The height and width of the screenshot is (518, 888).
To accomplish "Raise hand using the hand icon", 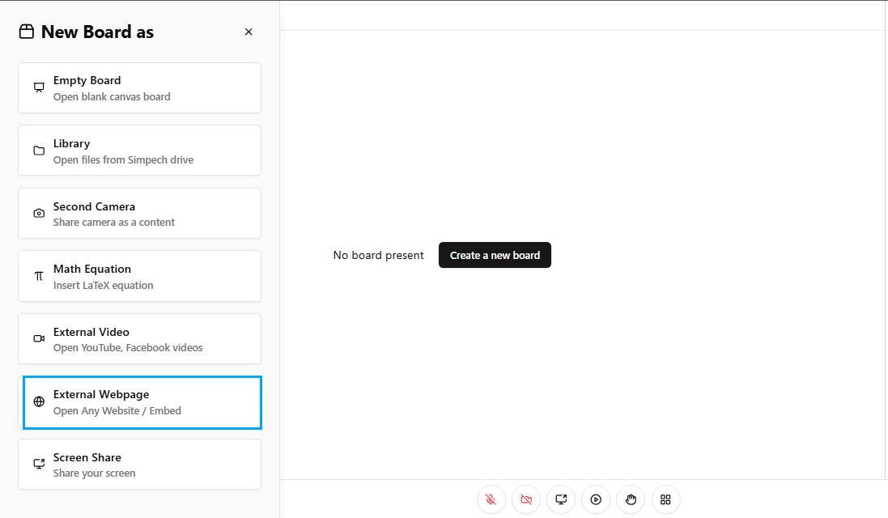I will point(631,499).
